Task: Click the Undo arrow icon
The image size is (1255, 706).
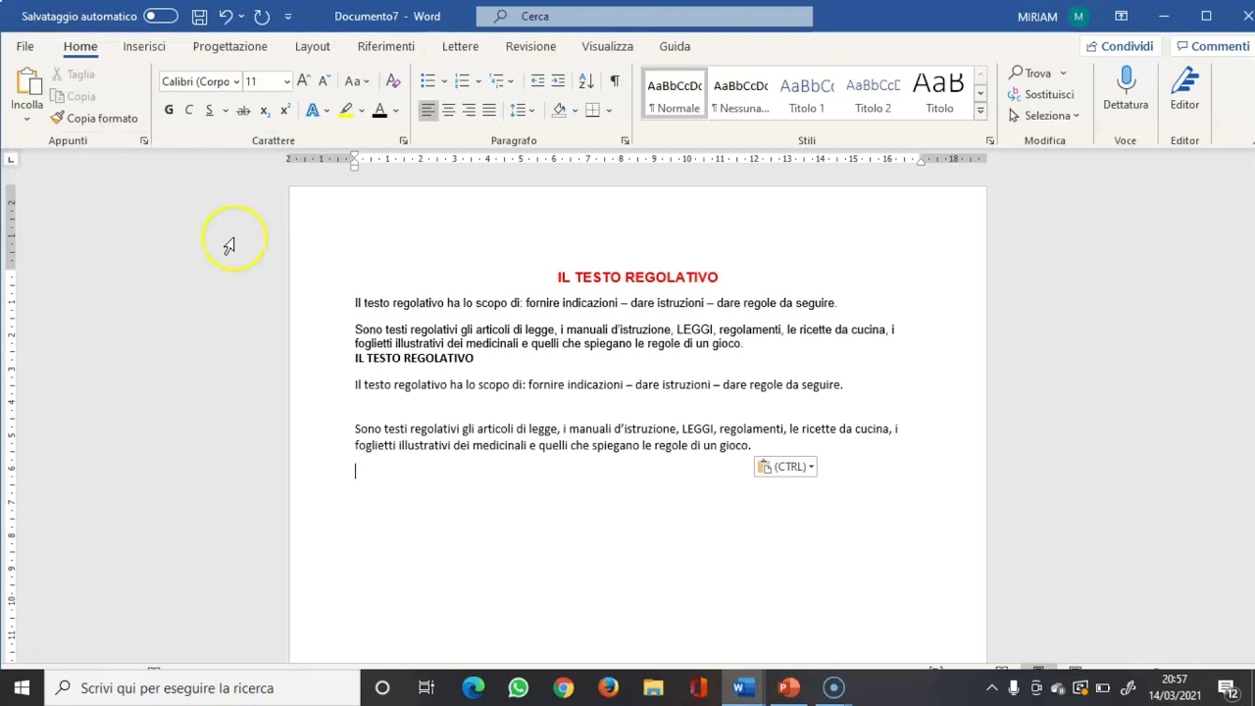Action: pos(226,17)
